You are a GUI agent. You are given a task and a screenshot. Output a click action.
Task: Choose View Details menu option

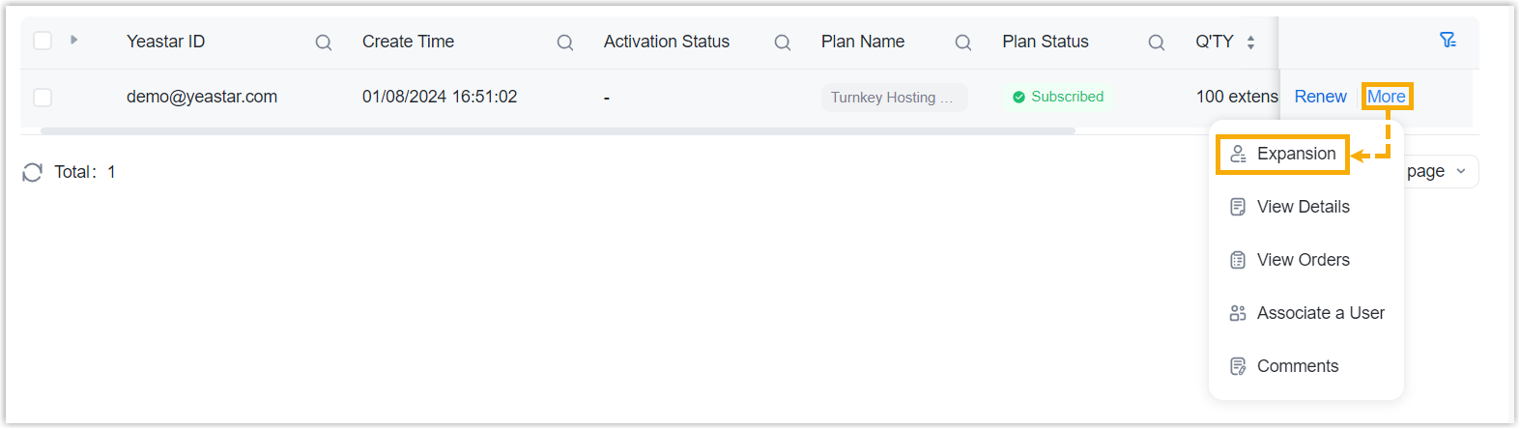coord(1302,207)
